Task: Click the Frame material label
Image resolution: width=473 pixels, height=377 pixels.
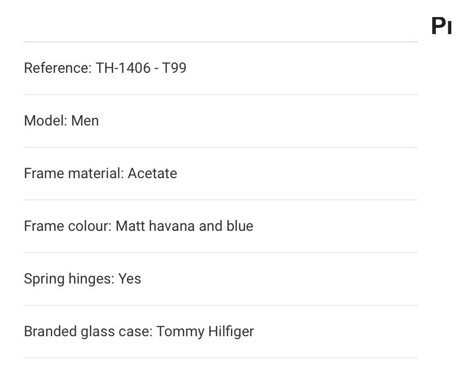Action: (74, 174)
